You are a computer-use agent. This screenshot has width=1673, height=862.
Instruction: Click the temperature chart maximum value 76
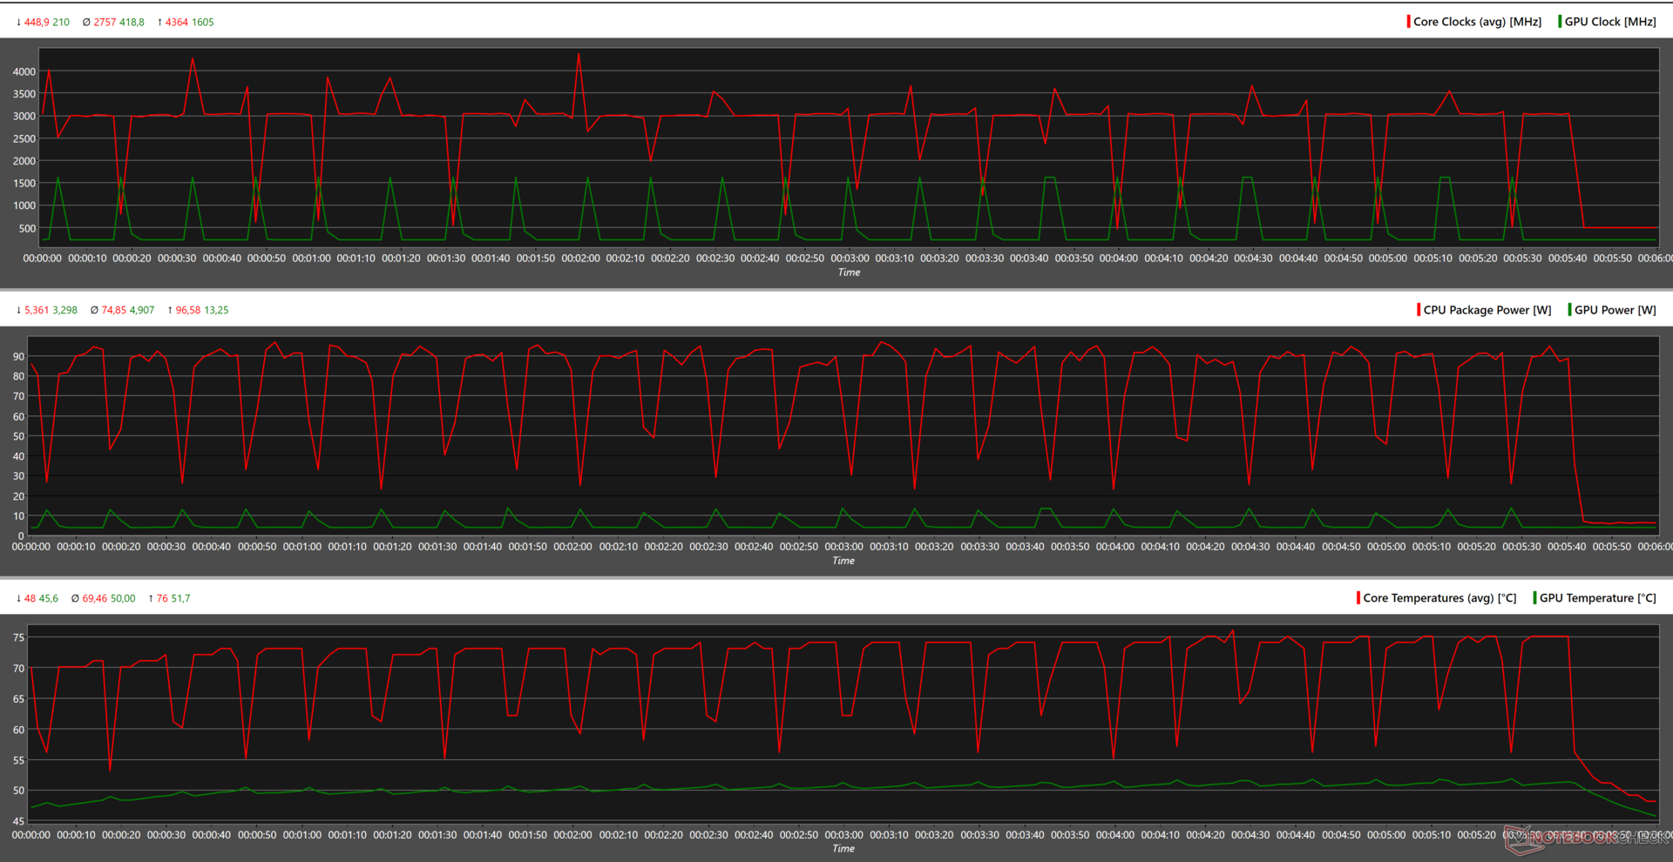pyautogui.click(x=162, y=599)
